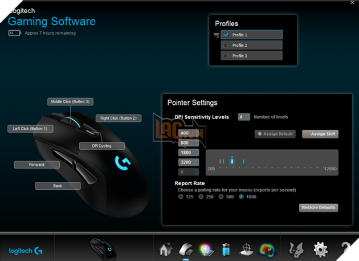Click the profile storage device icon
The width and height of the screenshot is (359, 261).
[x=217, y=35]
